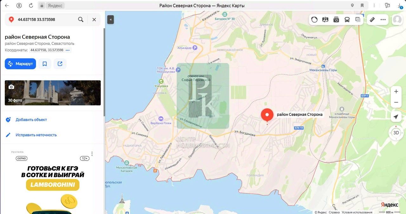This screenshot has height=214, width=406.
Task: Toggle the public transport layer
Action: tap(347, 20)
